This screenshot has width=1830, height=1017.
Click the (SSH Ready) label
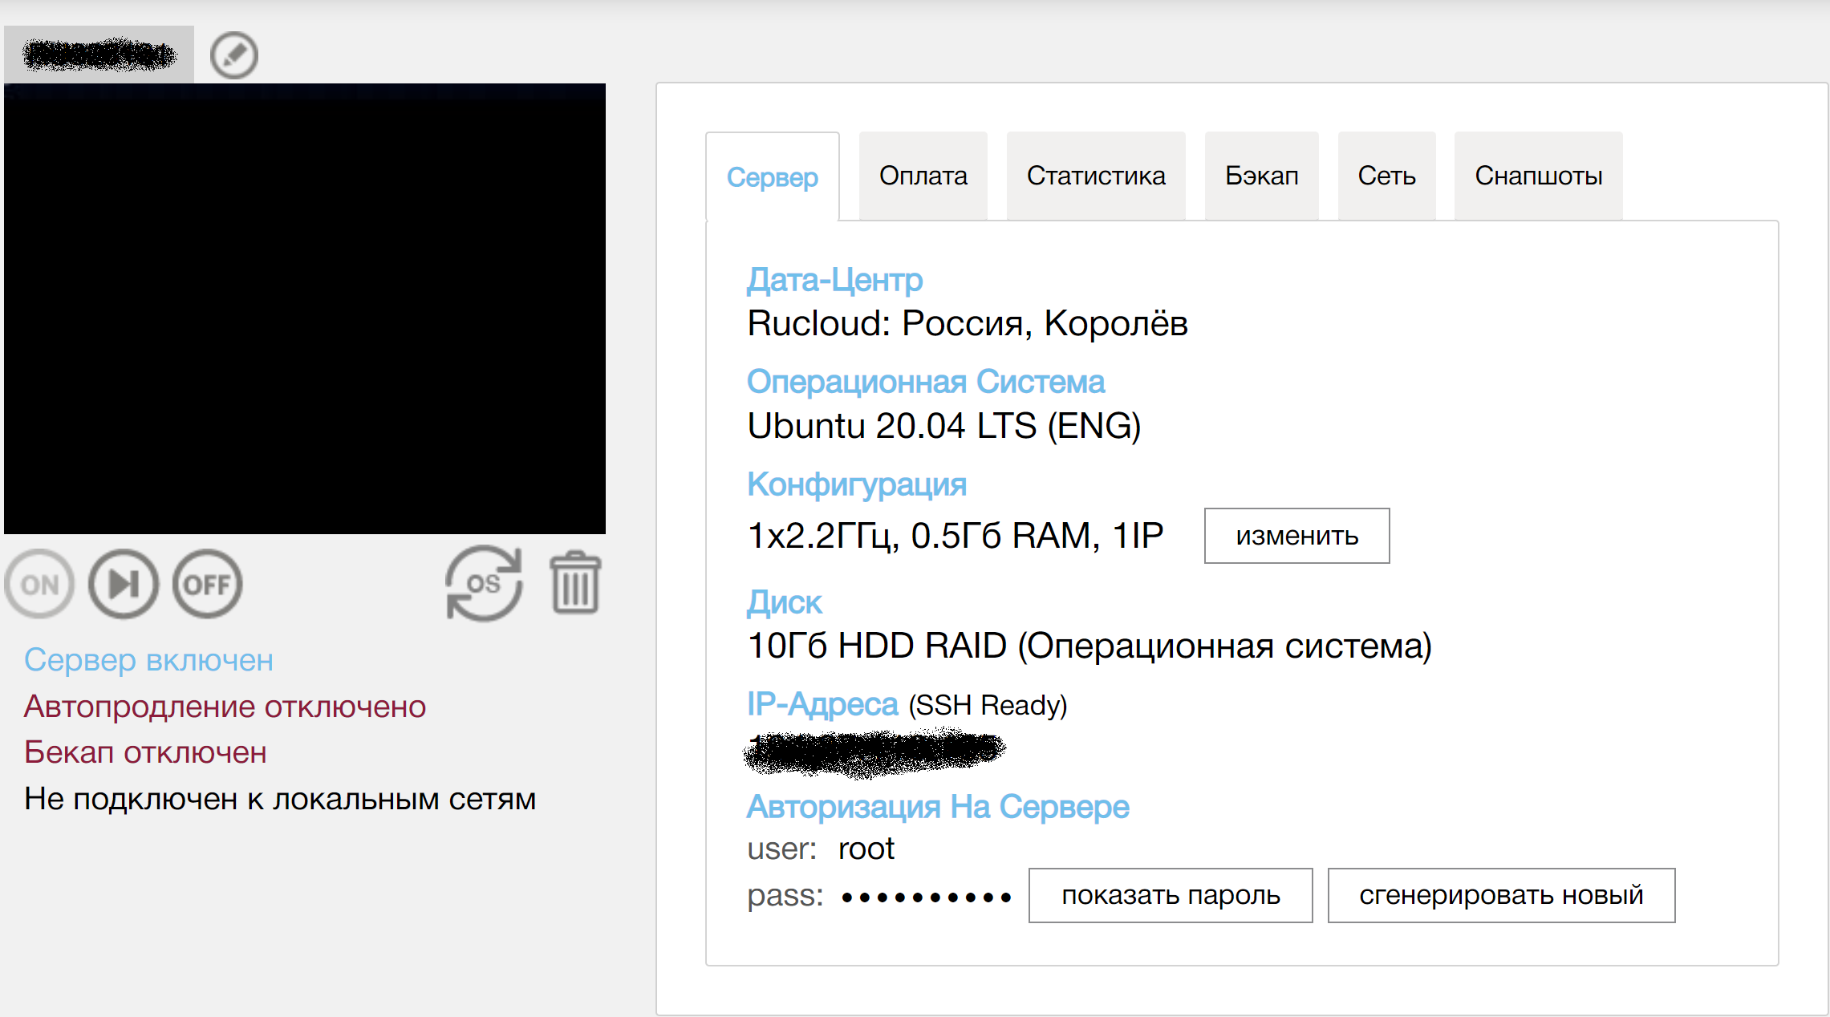tap(988, 706)
